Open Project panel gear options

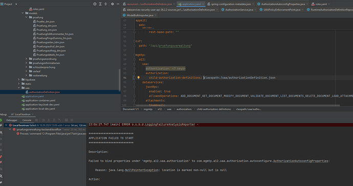pos(113,4)
